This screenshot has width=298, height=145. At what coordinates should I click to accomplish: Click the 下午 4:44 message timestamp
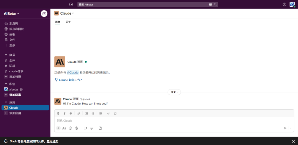(x=85, y=99)
